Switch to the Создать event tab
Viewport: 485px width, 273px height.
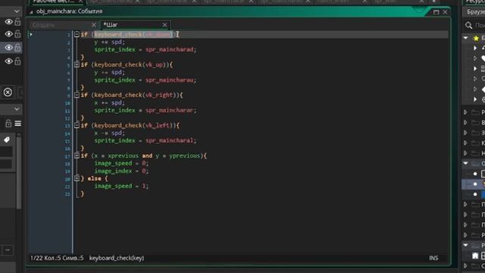[x=43, y=25]
